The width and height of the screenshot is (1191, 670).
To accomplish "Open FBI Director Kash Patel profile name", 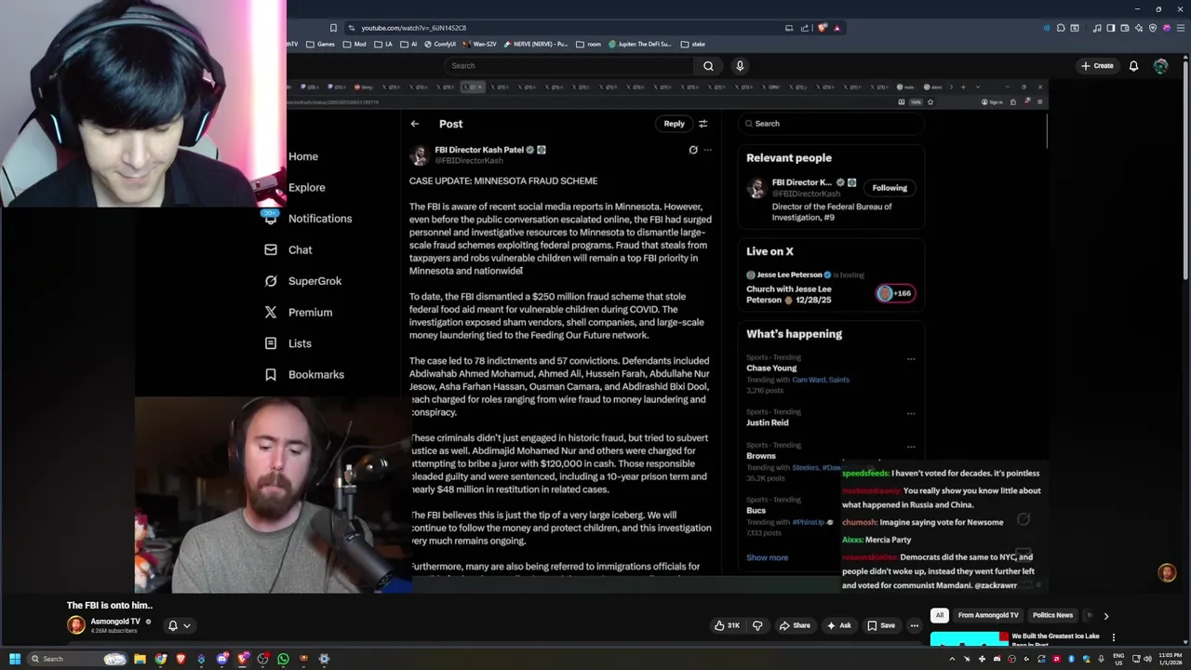I will tap(478, 150).
